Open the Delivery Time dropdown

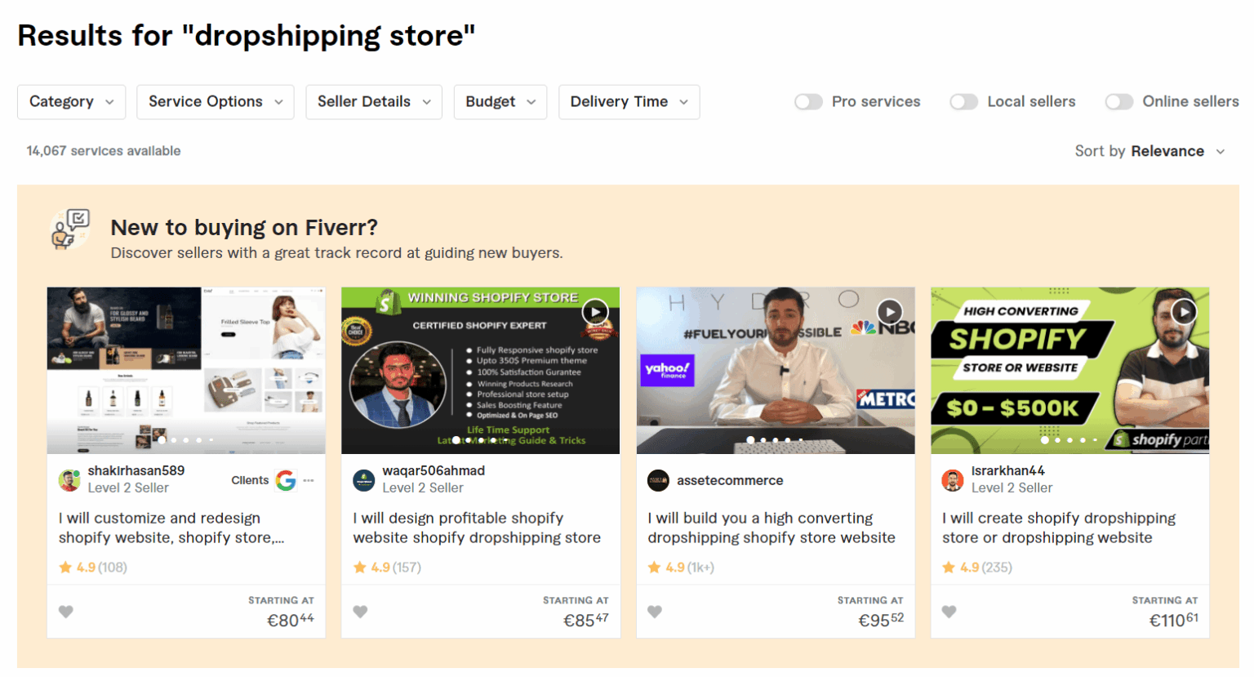pos(629,101)
